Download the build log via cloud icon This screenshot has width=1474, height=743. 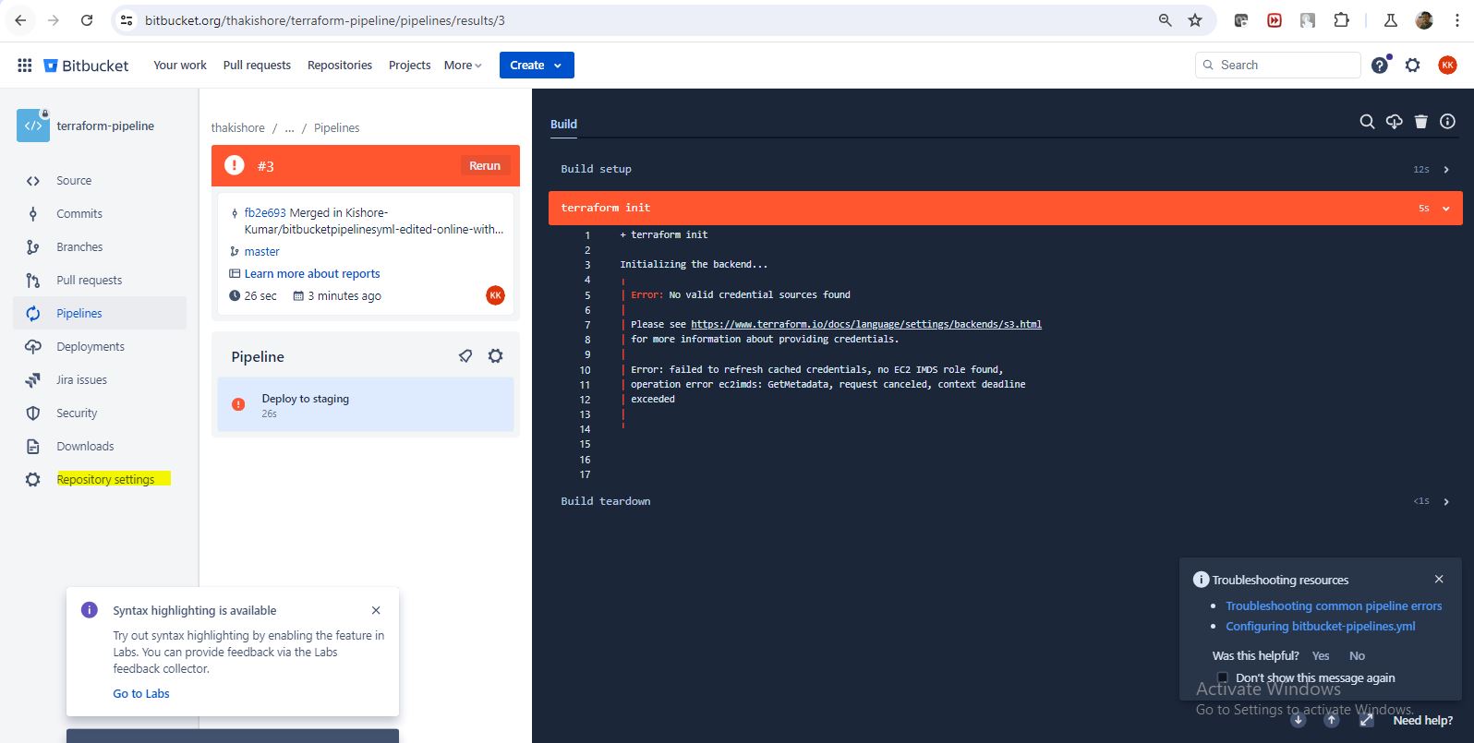pyautogui.click(x=1394, y=122)
